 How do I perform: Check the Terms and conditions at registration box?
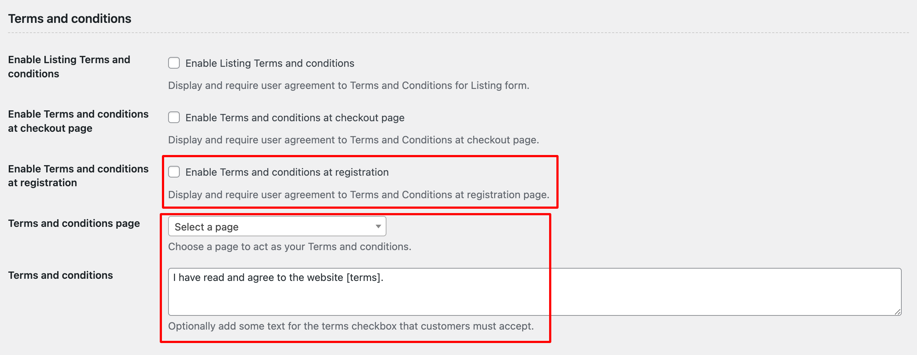click(174, 172)
